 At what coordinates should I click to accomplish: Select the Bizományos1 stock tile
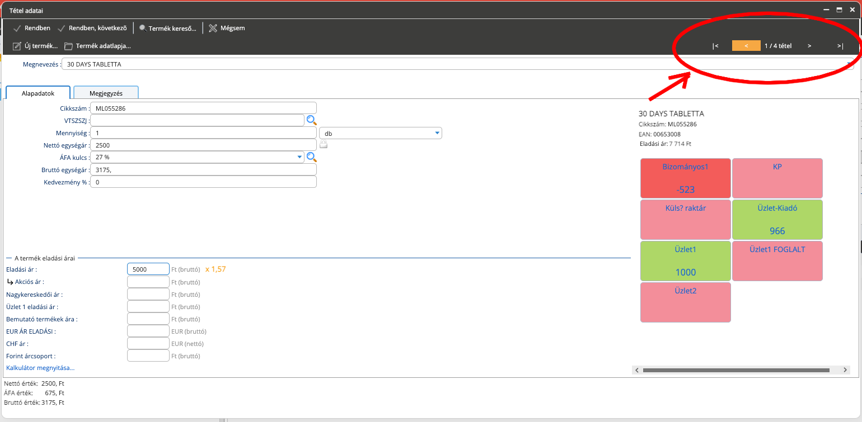click(686, 178)
